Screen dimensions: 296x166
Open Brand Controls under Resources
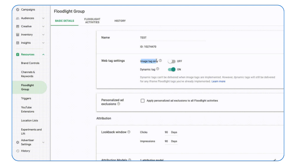tap(30, 63)
